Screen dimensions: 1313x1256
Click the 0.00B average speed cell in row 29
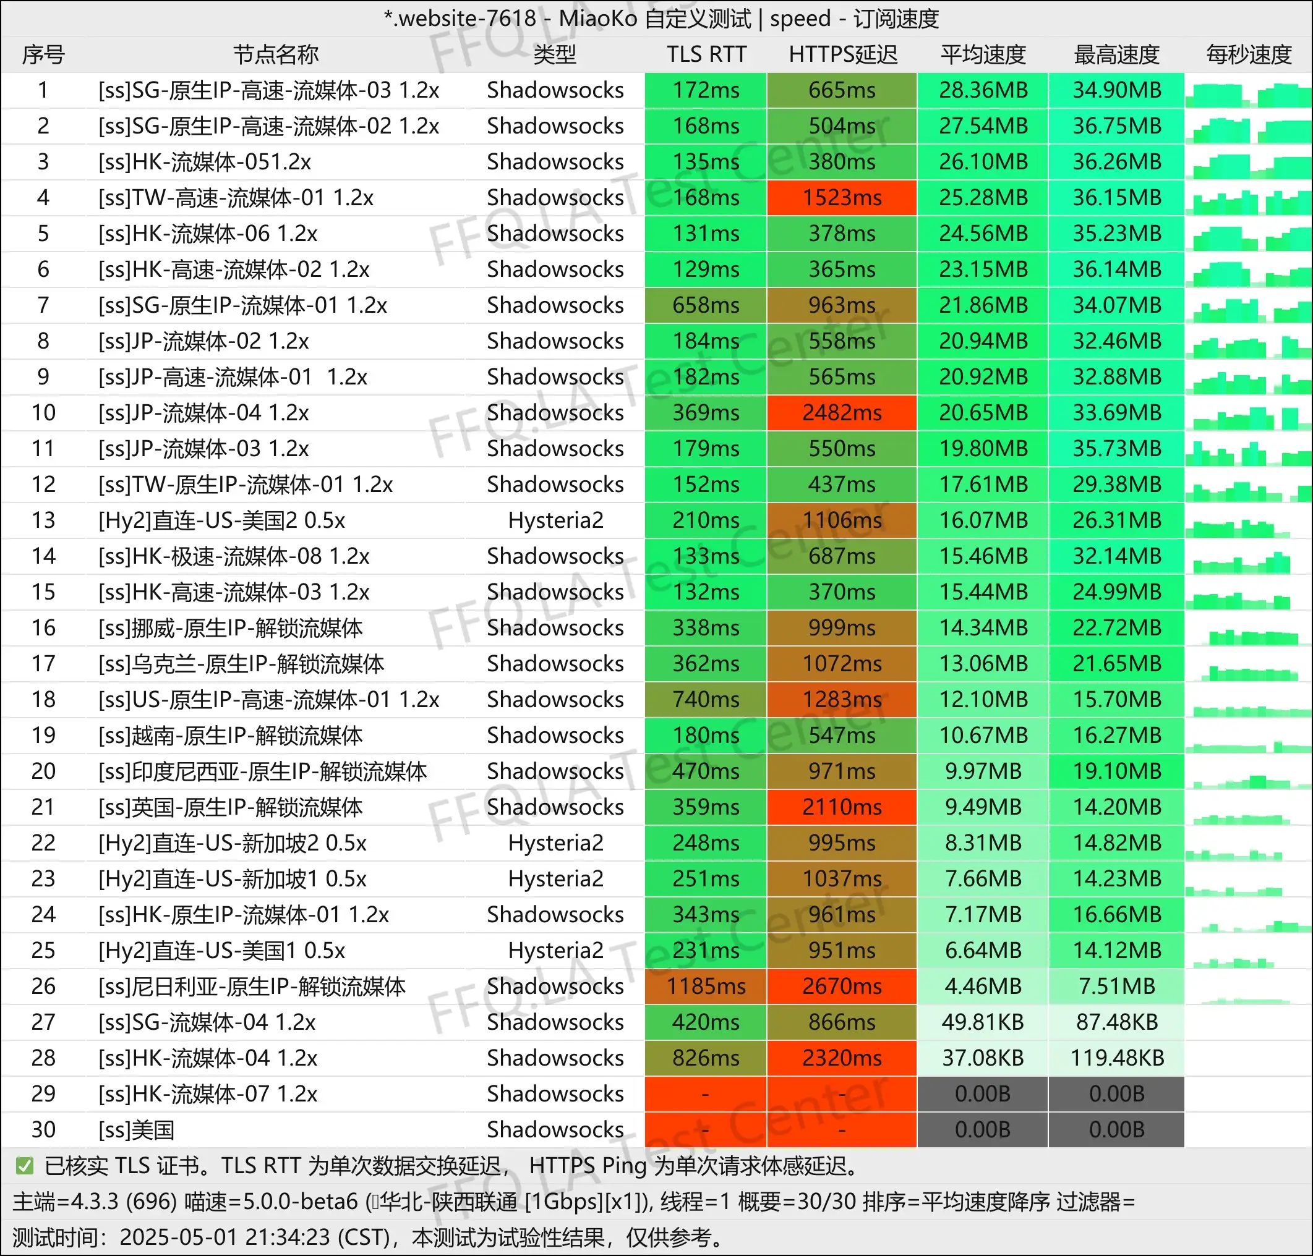click(983, 1094)
